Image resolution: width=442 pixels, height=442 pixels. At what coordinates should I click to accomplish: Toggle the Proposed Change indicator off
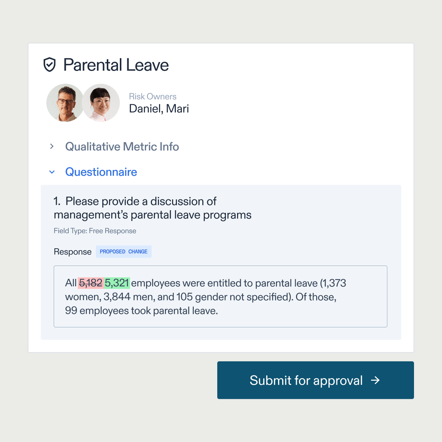124,251
